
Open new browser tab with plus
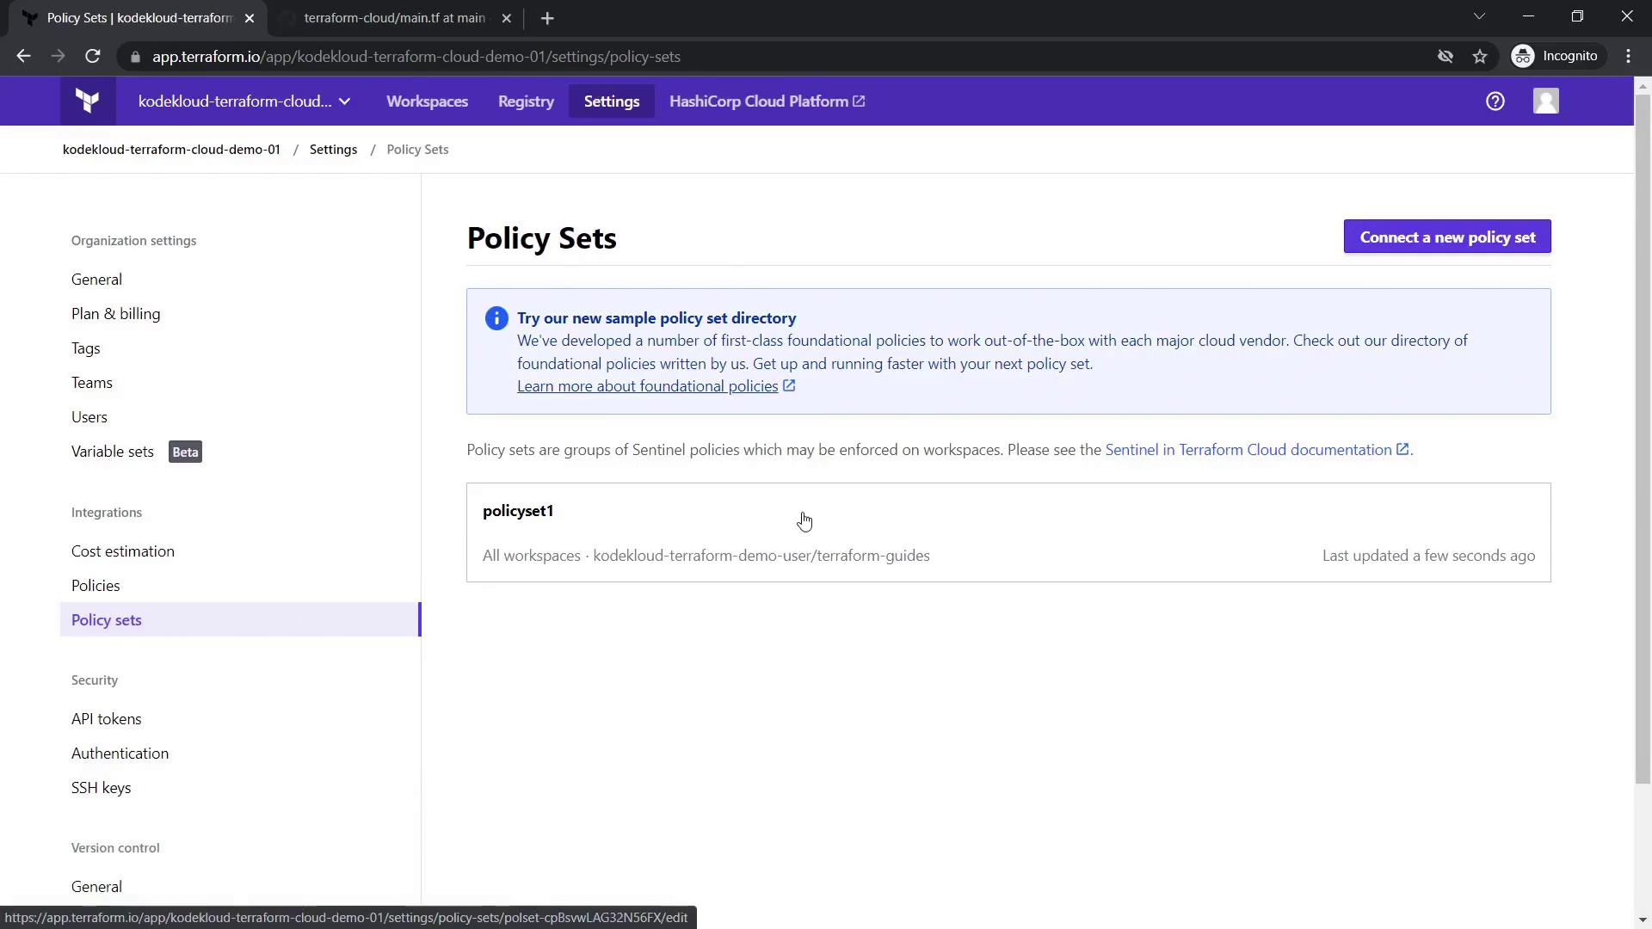(x=547, y=18)
